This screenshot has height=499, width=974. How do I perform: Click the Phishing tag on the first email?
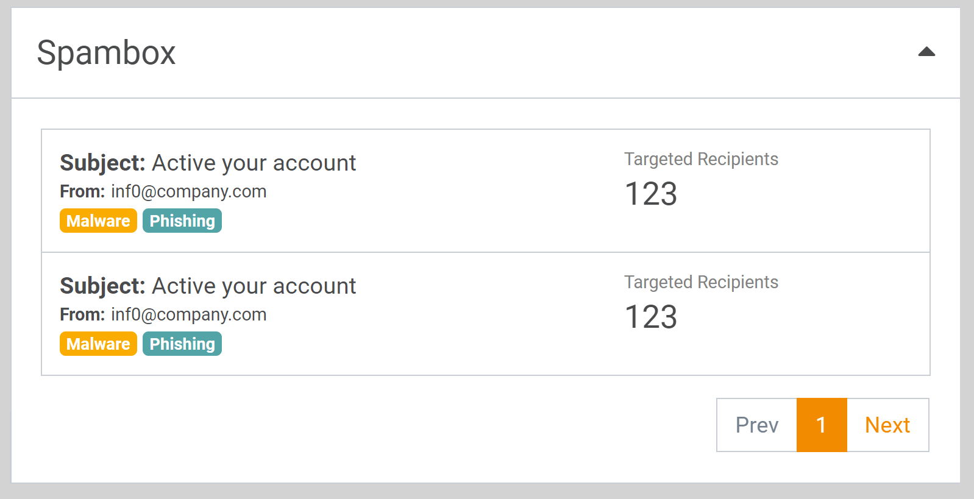pos(182,221)
